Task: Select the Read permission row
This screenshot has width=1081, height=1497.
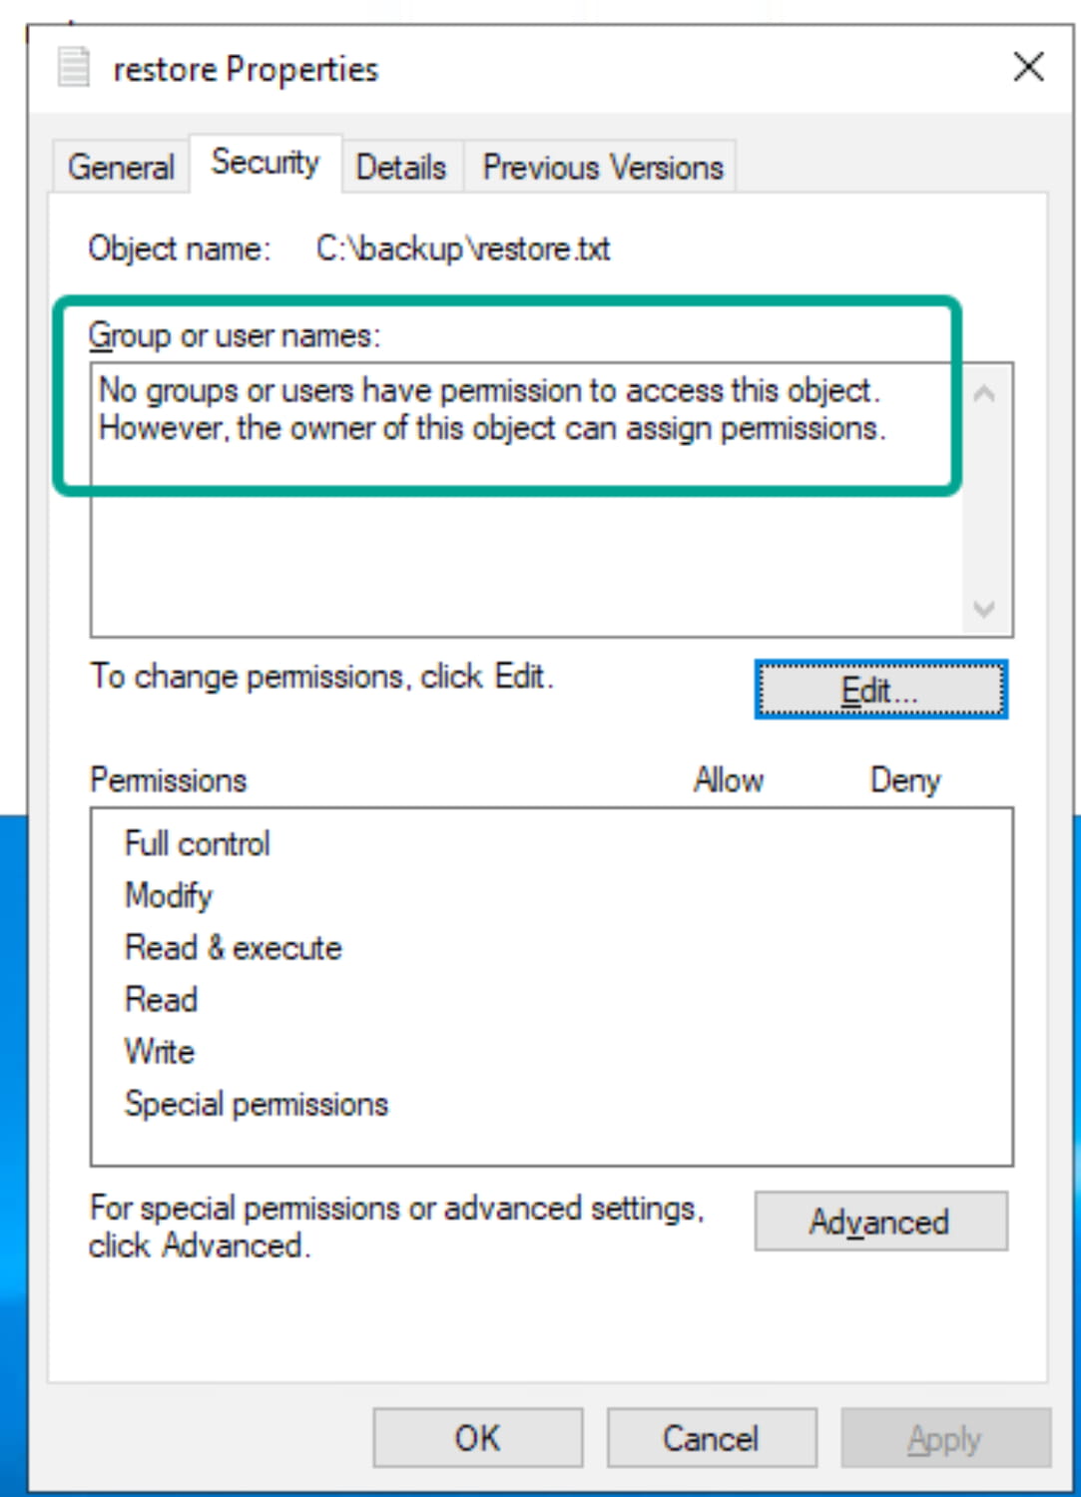Action: click(x=162, y=999)
